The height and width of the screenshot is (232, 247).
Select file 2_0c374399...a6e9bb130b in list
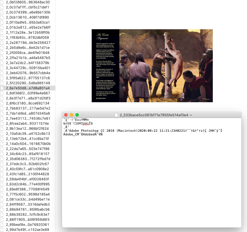(x=28, y=12)
